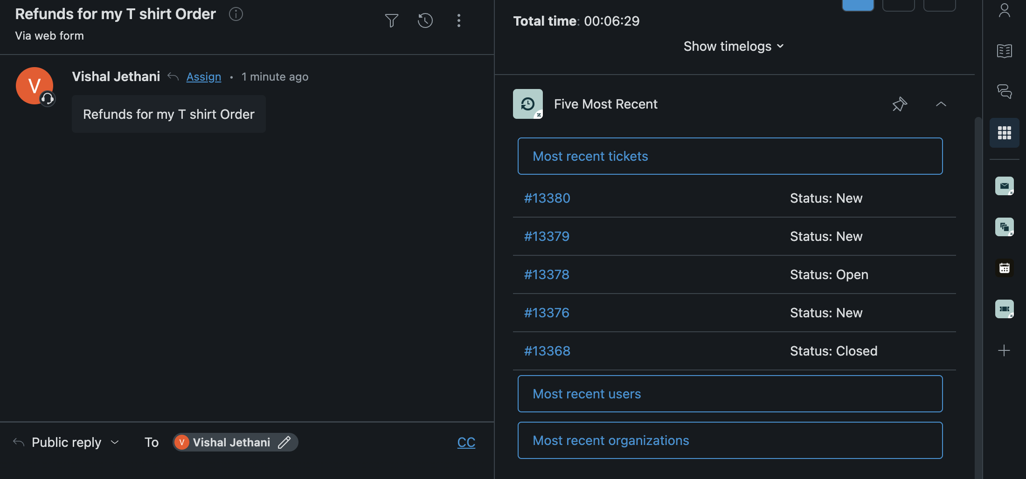Screen dimensions: 1026x479
Task: Open the ticket info circle icon
Action: (236, 14)
